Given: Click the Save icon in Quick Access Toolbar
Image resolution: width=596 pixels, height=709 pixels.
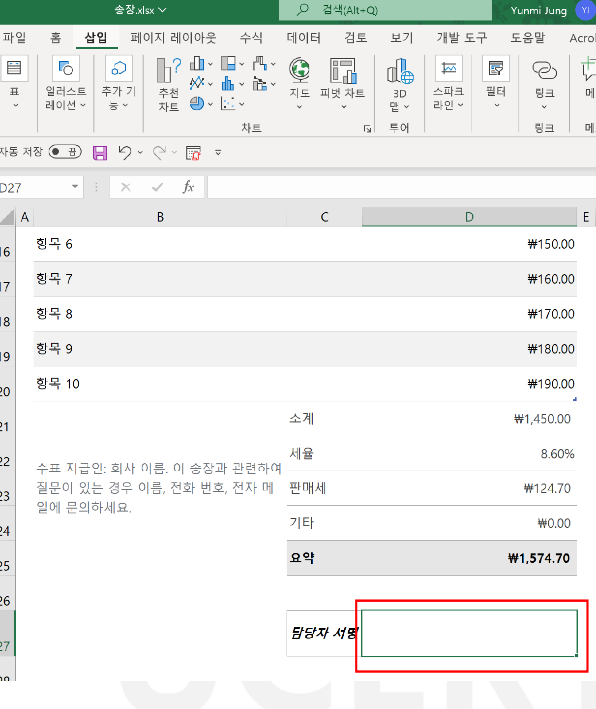Looking at the screenshot, I should pyautogui.click(x=100, y=153).
